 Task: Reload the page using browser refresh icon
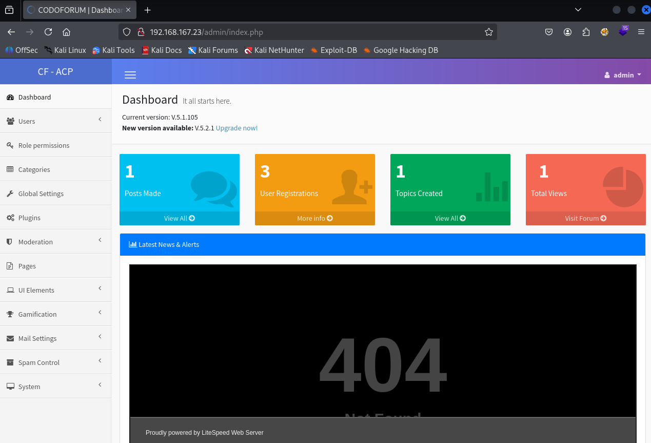click(48, 32)
